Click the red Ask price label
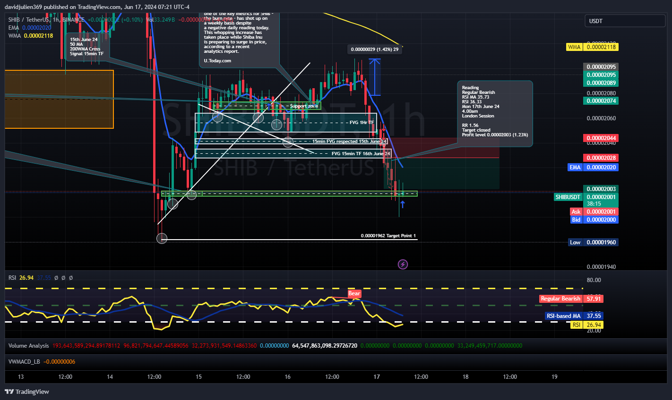 (594, 212)
